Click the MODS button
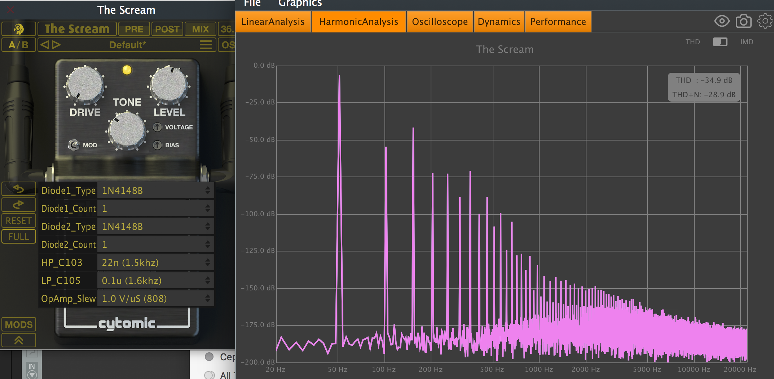Viewport: 774px width, 379px height. (x=19, y=324)
